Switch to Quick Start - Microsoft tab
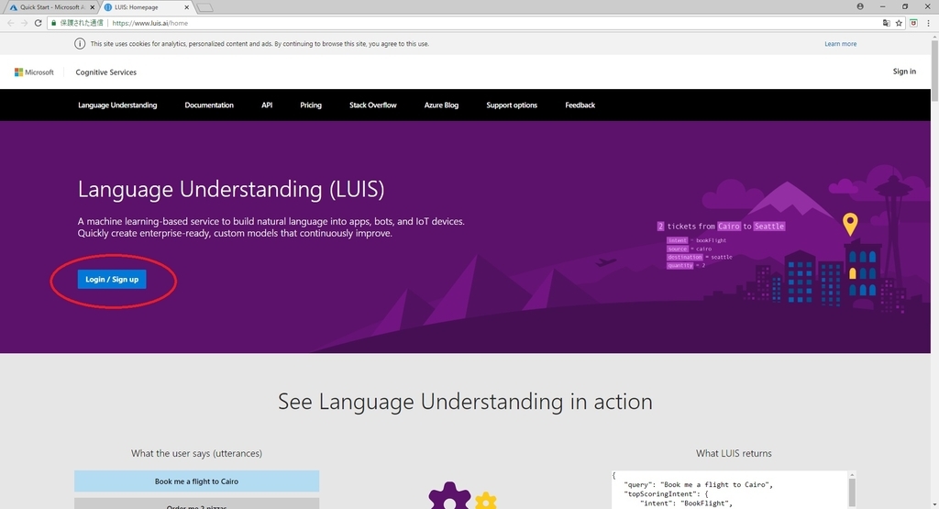939x509 pixels. tap(51, 7)
